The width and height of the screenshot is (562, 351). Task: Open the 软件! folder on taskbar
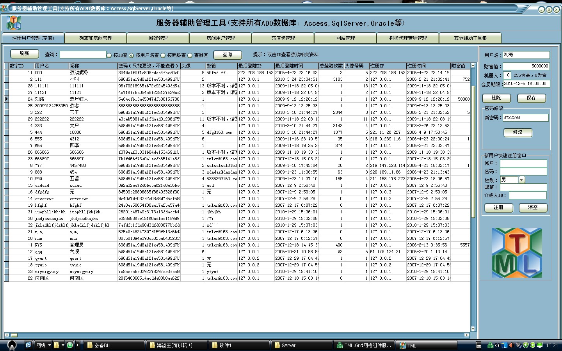pos(238,345)
